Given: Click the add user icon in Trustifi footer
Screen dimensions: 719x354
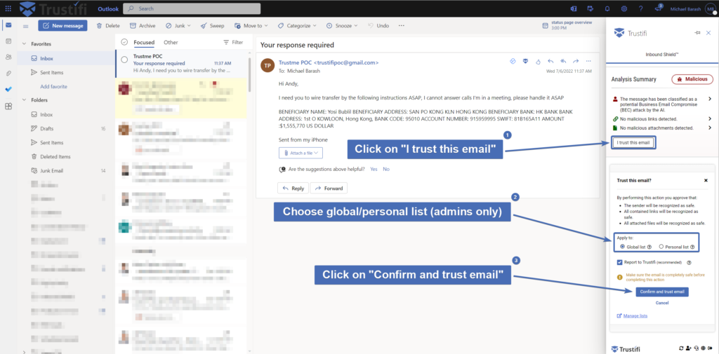Looking at the screenshot, I should pos(689,348).
